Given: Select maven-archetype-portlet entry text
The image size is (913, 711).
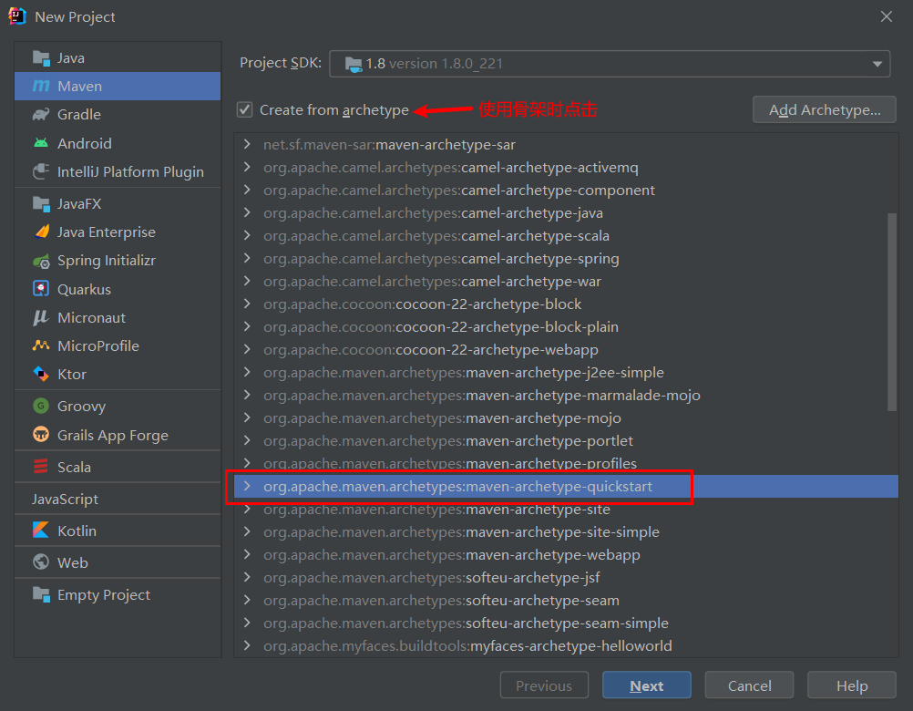Looking at the screenshot, I should tap(448, 441).
